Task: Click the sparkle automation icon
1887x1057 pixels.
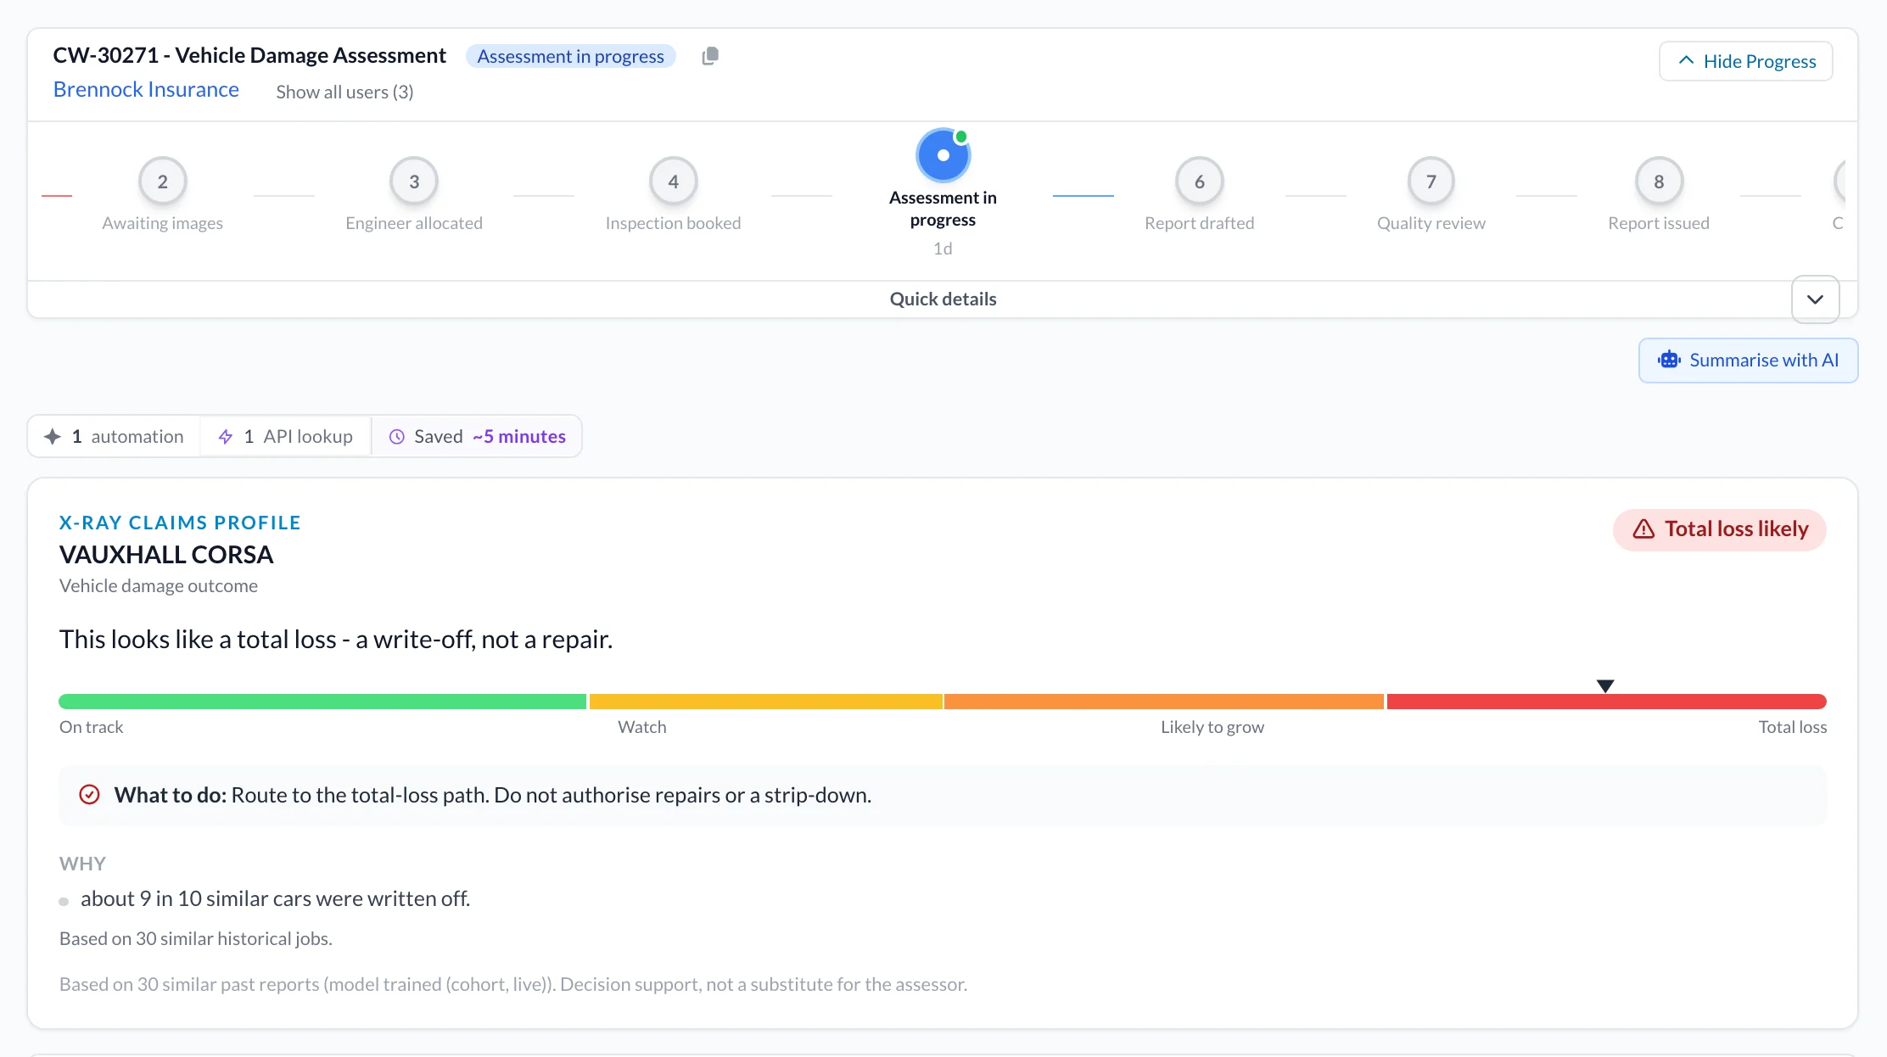Action: [x=53, y=436]
